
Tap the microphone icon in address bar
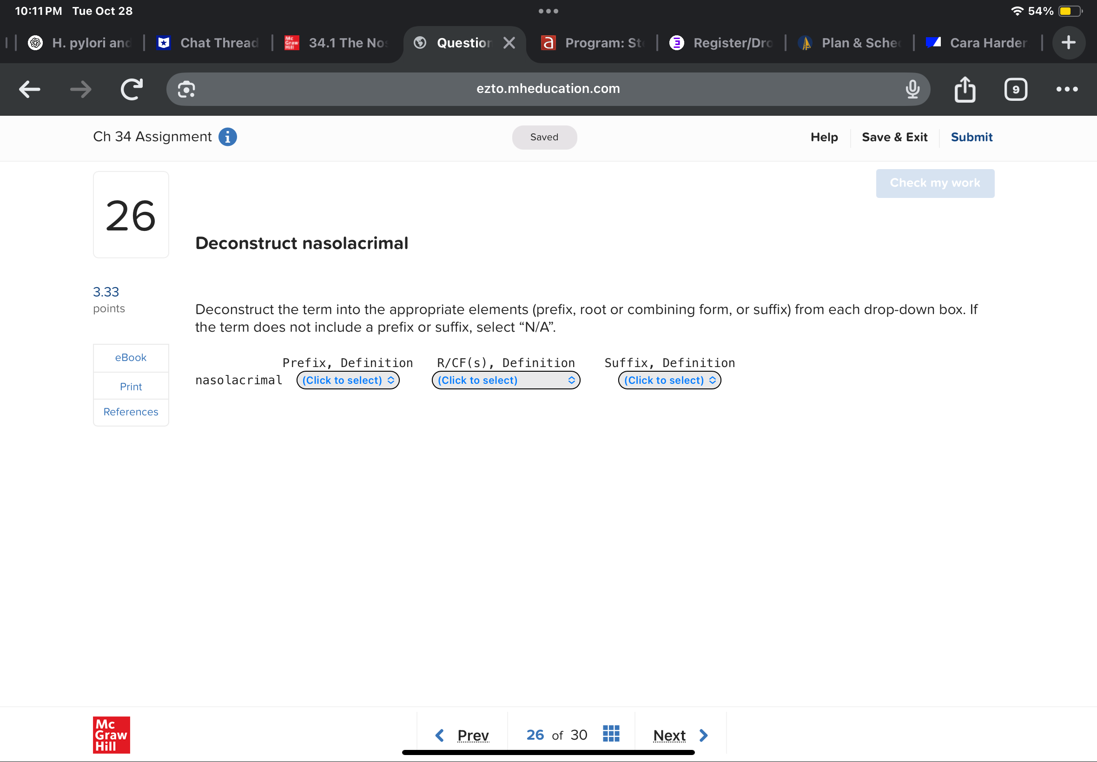click(912, 89)
